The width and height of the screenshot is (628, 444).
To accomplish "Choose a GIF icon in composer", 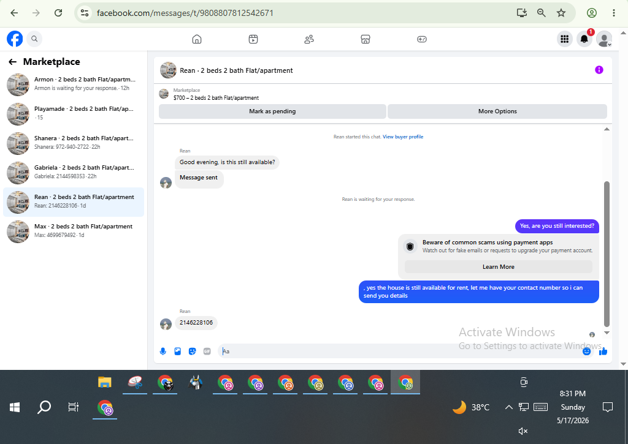I will pyautogui.click(x=207, y=351).
